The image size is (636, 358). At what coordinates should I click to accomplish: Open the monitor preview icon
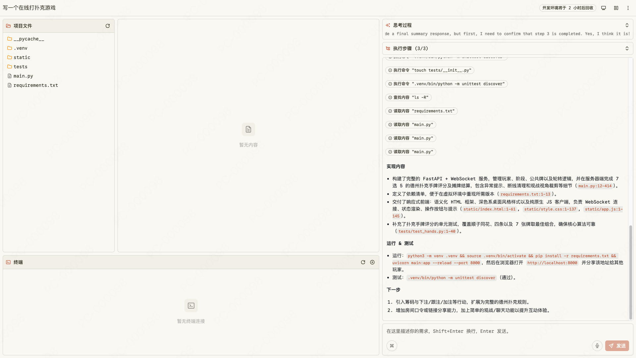click(604, 8)
